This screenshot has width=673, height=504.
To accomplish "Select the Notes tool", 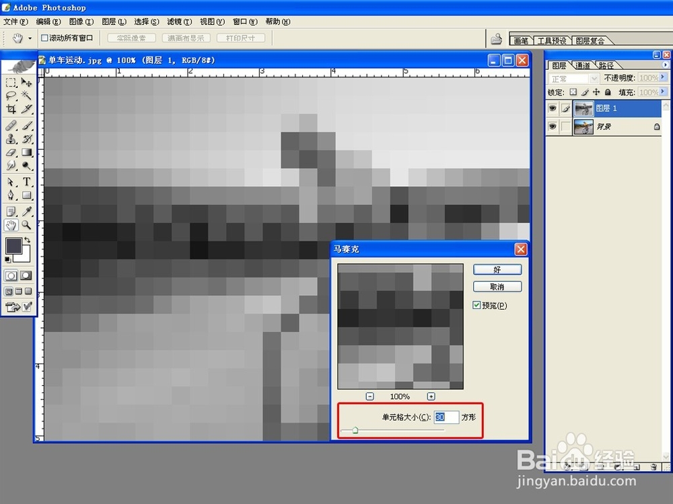I will pyautogui.click(x=11, y=211).
